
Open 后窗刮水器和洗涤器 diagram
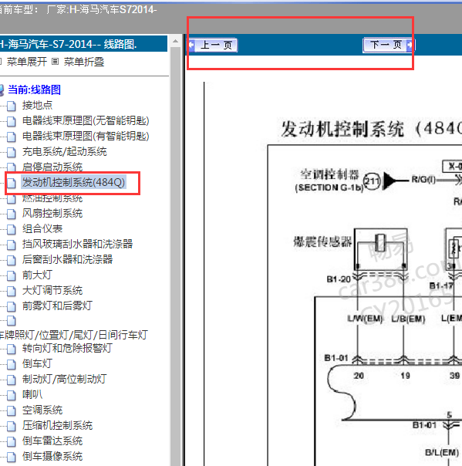67,260
